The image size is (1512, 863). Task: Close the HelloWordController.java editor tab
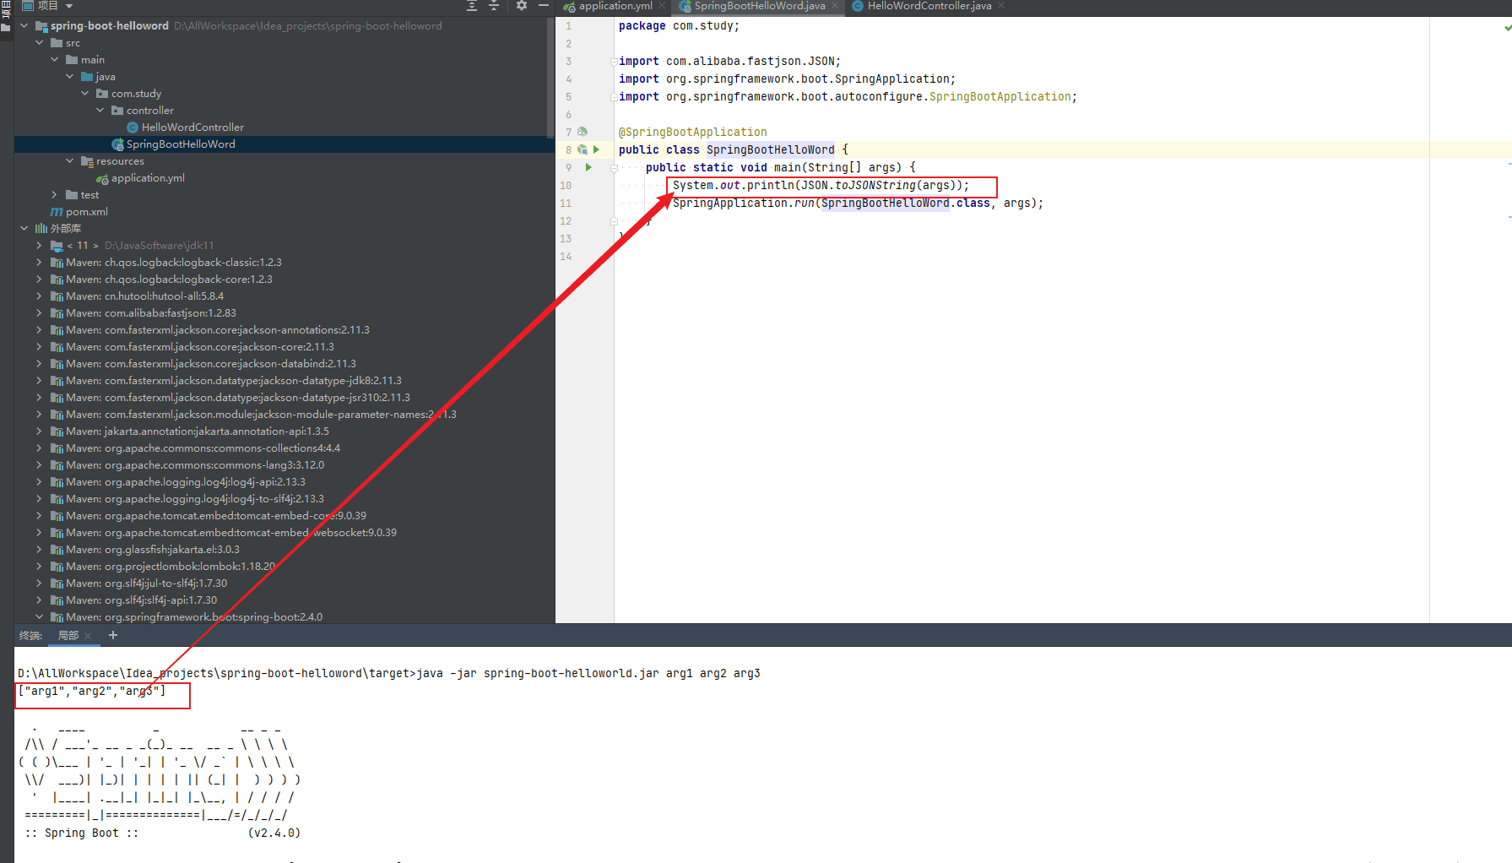(1001, 6)
